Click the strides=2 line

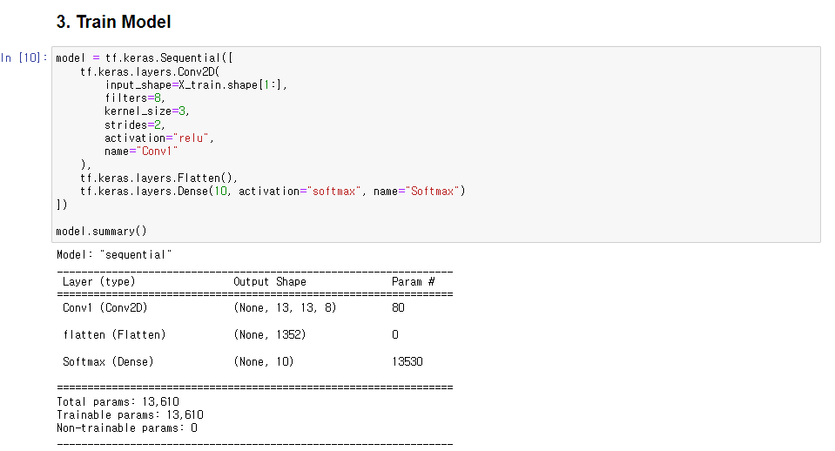pyautogui.click(x=135, y=125)
